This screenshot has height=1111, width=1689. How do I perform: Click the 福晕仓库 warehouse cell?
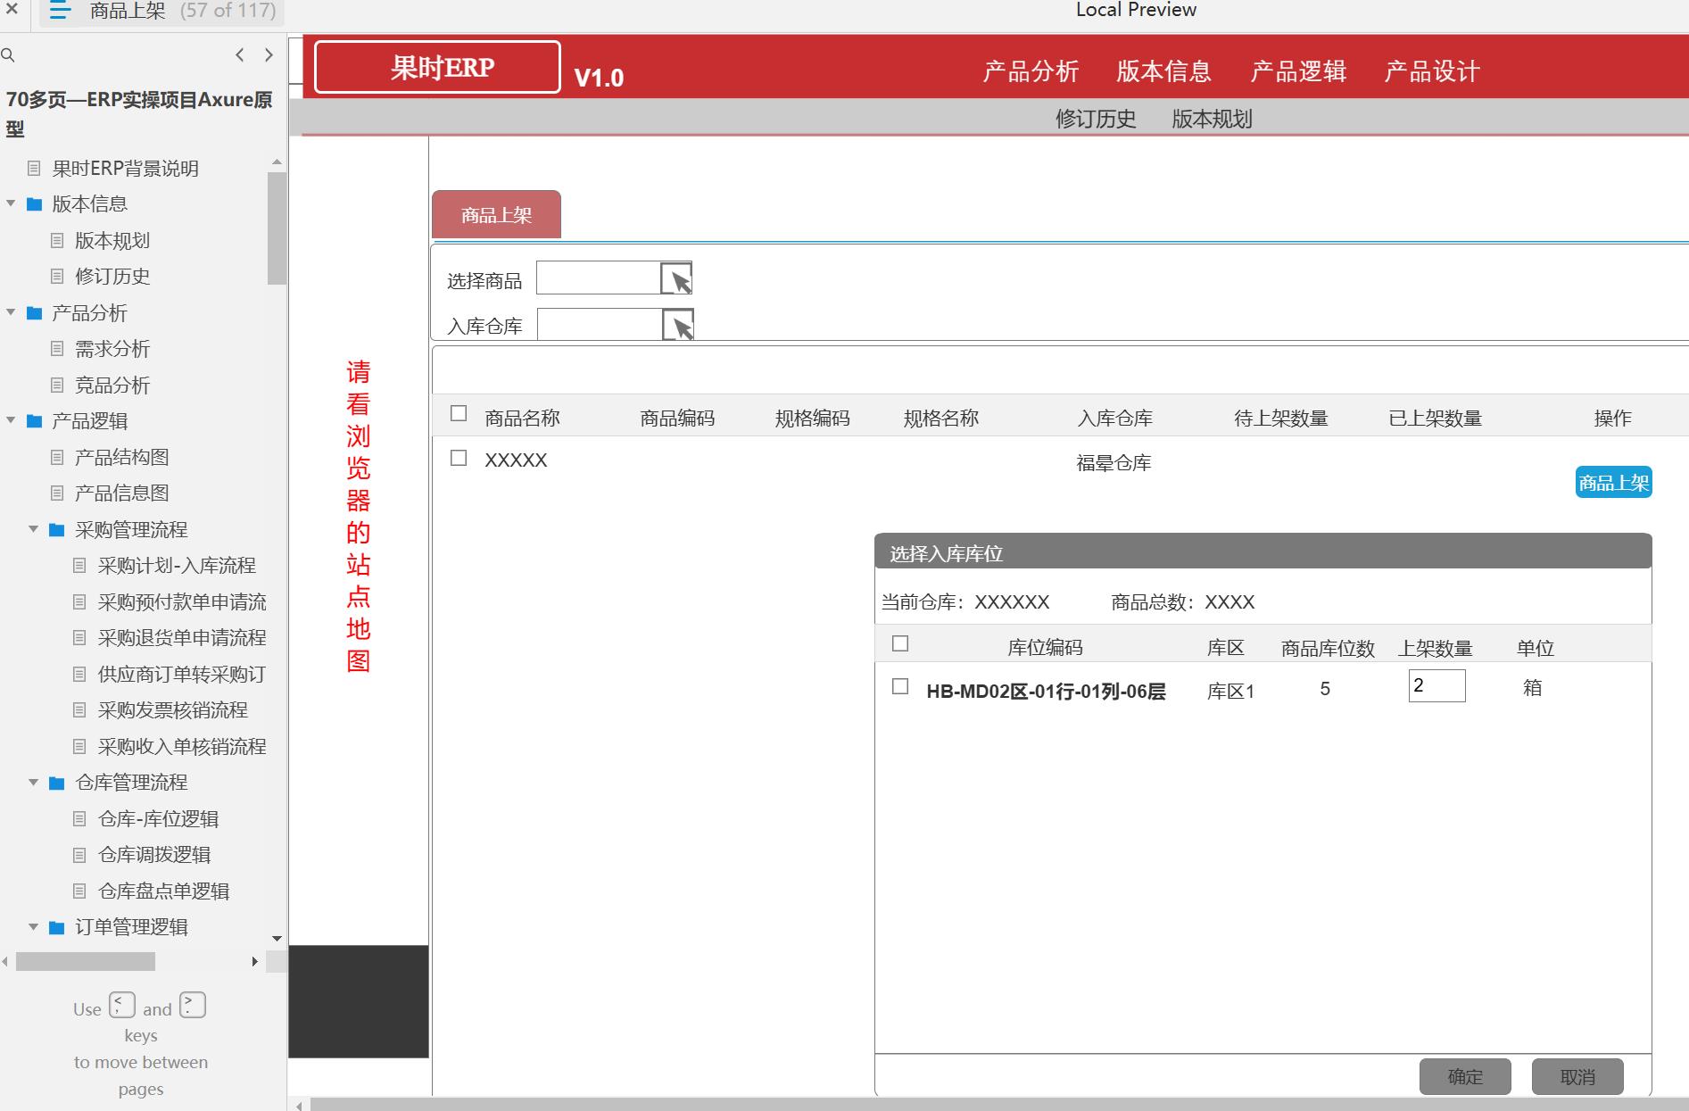(1114, 463)
